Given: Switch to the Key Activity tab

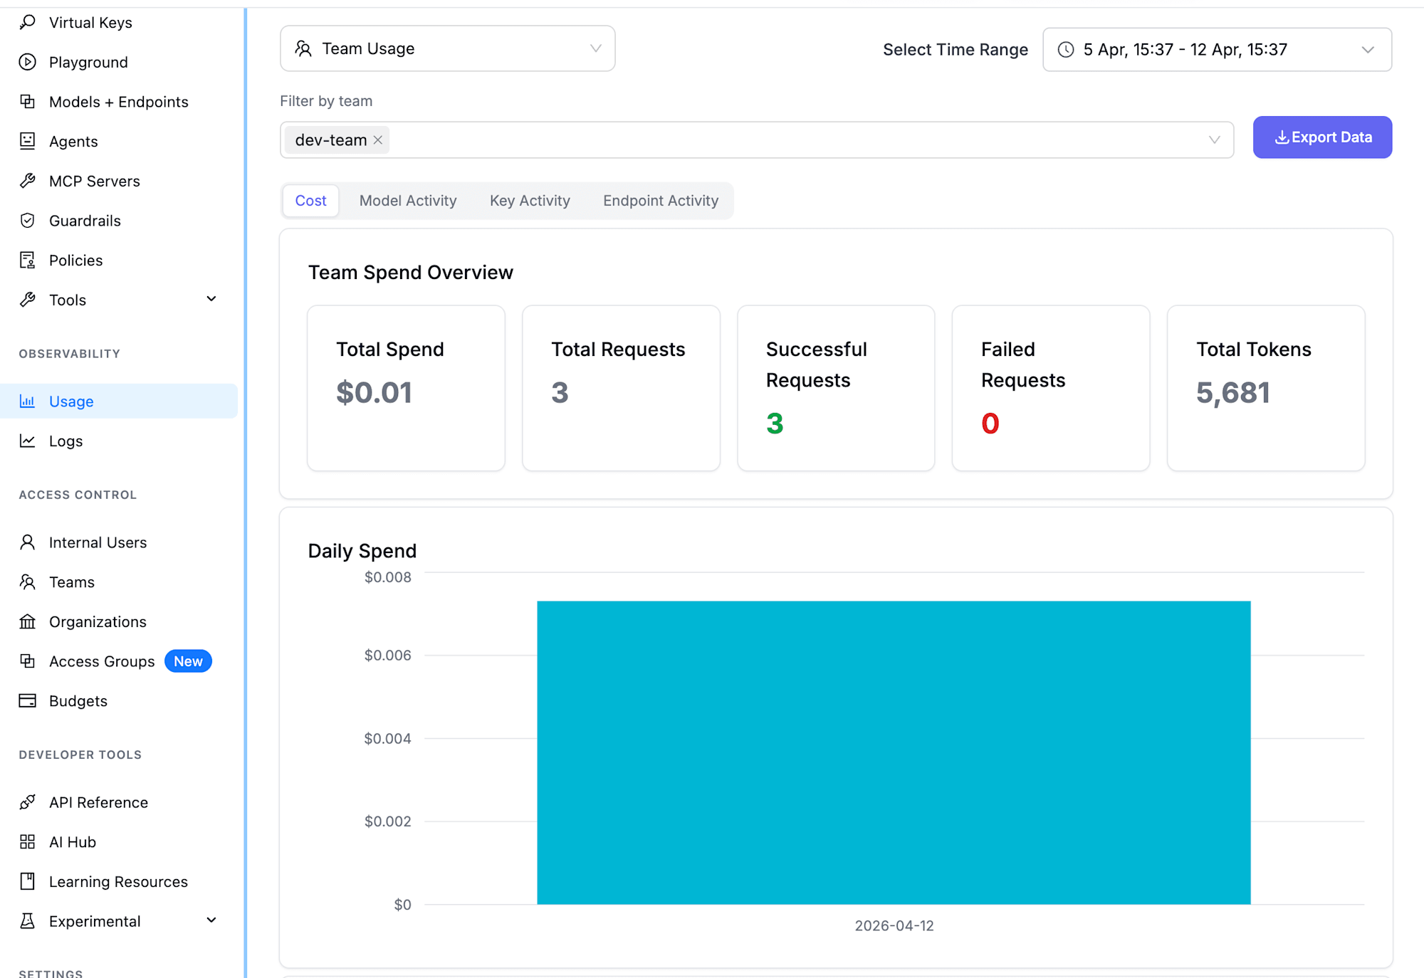Looking at the screenshot, I should (x=530, y=201).
